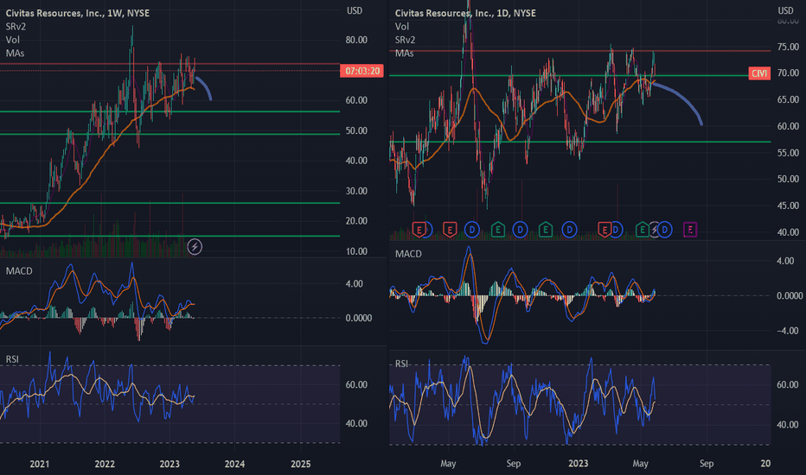
Task: Click the red CIVI price label on the daily chart
Action: point(759,73)
